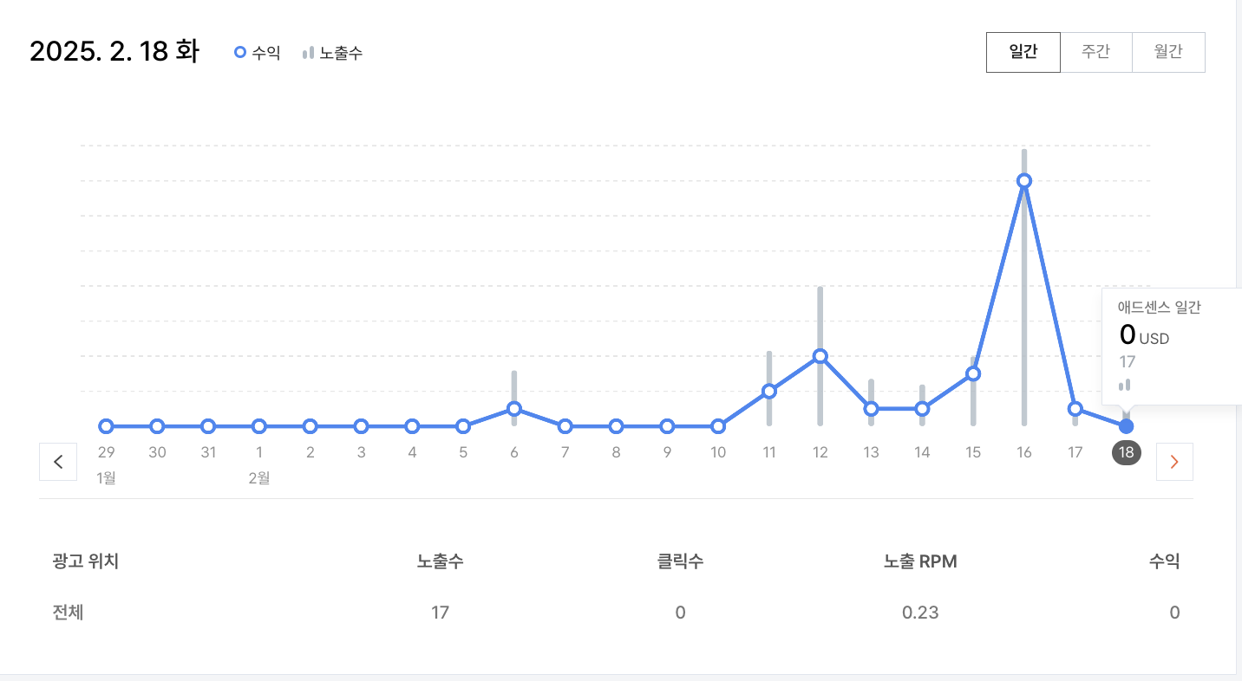This screenshot has width=1242, height=681.
Task: Click the bar icon in tooltip
Action: coord(1125,384)
